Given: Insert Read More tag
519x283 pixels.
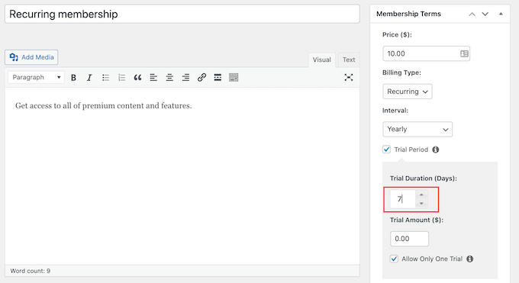Looking at the screenshot, I should pyautogui.click(x=218, y=78).
